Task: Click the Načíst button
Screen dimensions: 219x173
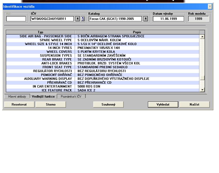Action: 194,104
